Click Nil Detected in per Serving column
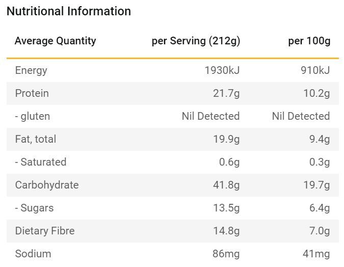 tap(210, 116)
